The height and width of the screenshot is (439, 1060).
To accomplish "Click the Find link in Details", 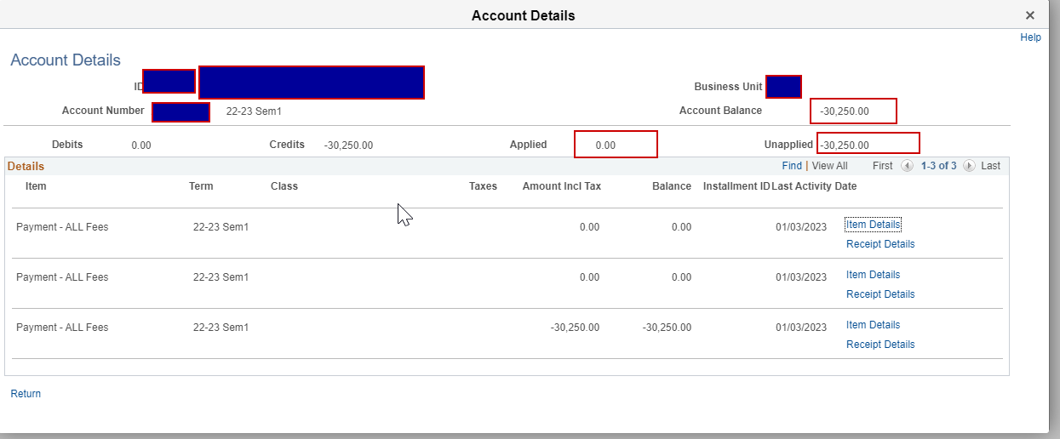I will click(x=792, y=166).
